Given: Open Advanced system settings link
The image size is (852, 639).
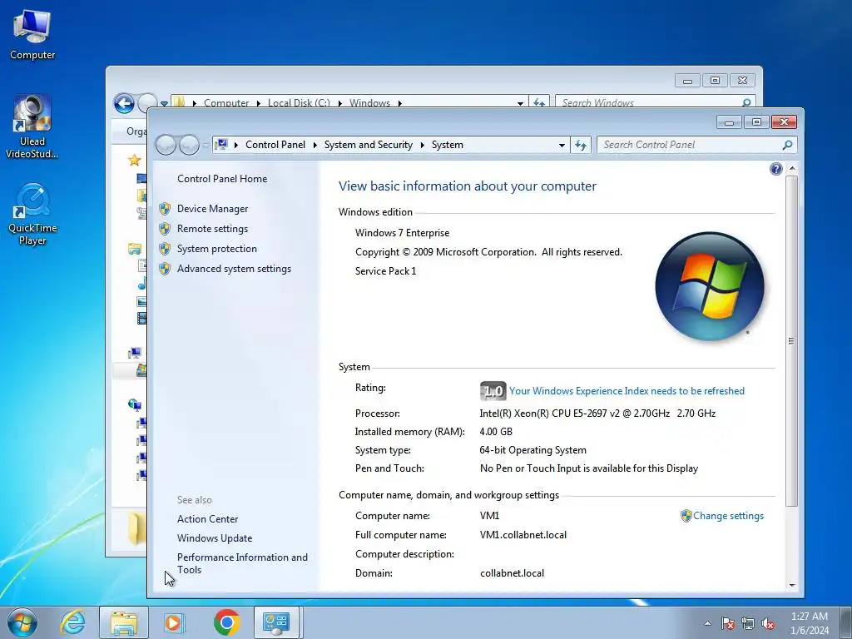Looking at the screenshot, I should tap(234, 269).
